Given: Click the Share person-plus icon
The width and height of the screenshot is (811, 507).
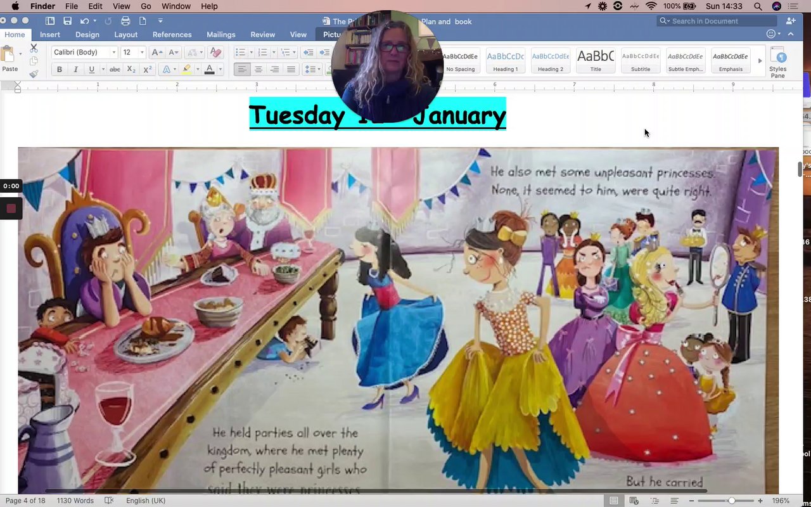Looking at the screenshot, I should pyautogui.click(x=790, y=21).
